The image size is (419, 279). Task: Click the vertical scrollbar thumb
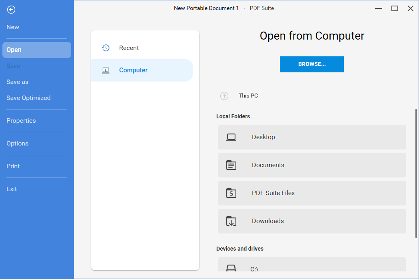[416, 173]
